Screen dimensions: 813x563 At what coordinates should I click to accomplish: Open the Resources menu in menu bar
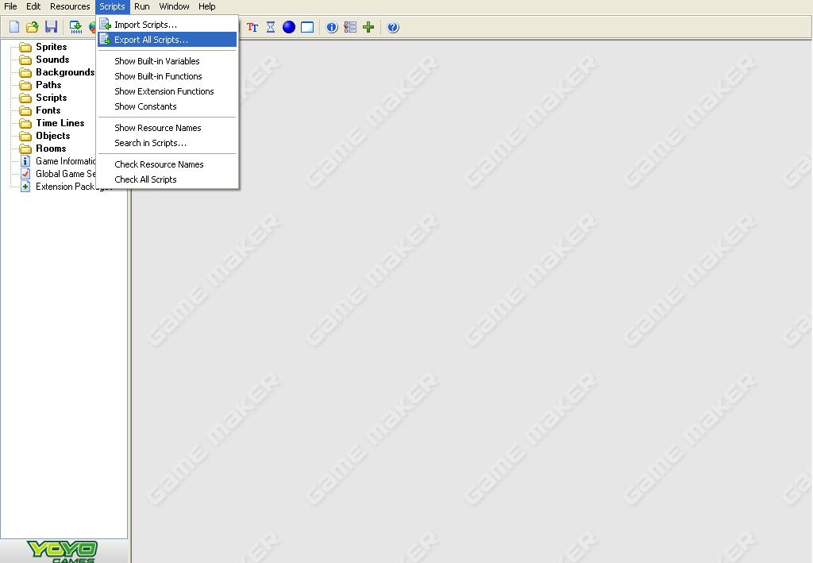[70, 6]
